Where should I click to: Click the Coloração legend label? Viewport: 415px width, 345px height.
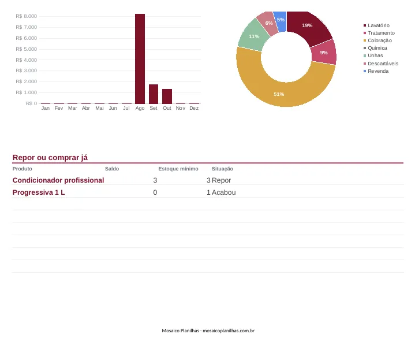(x=380, y=40)
